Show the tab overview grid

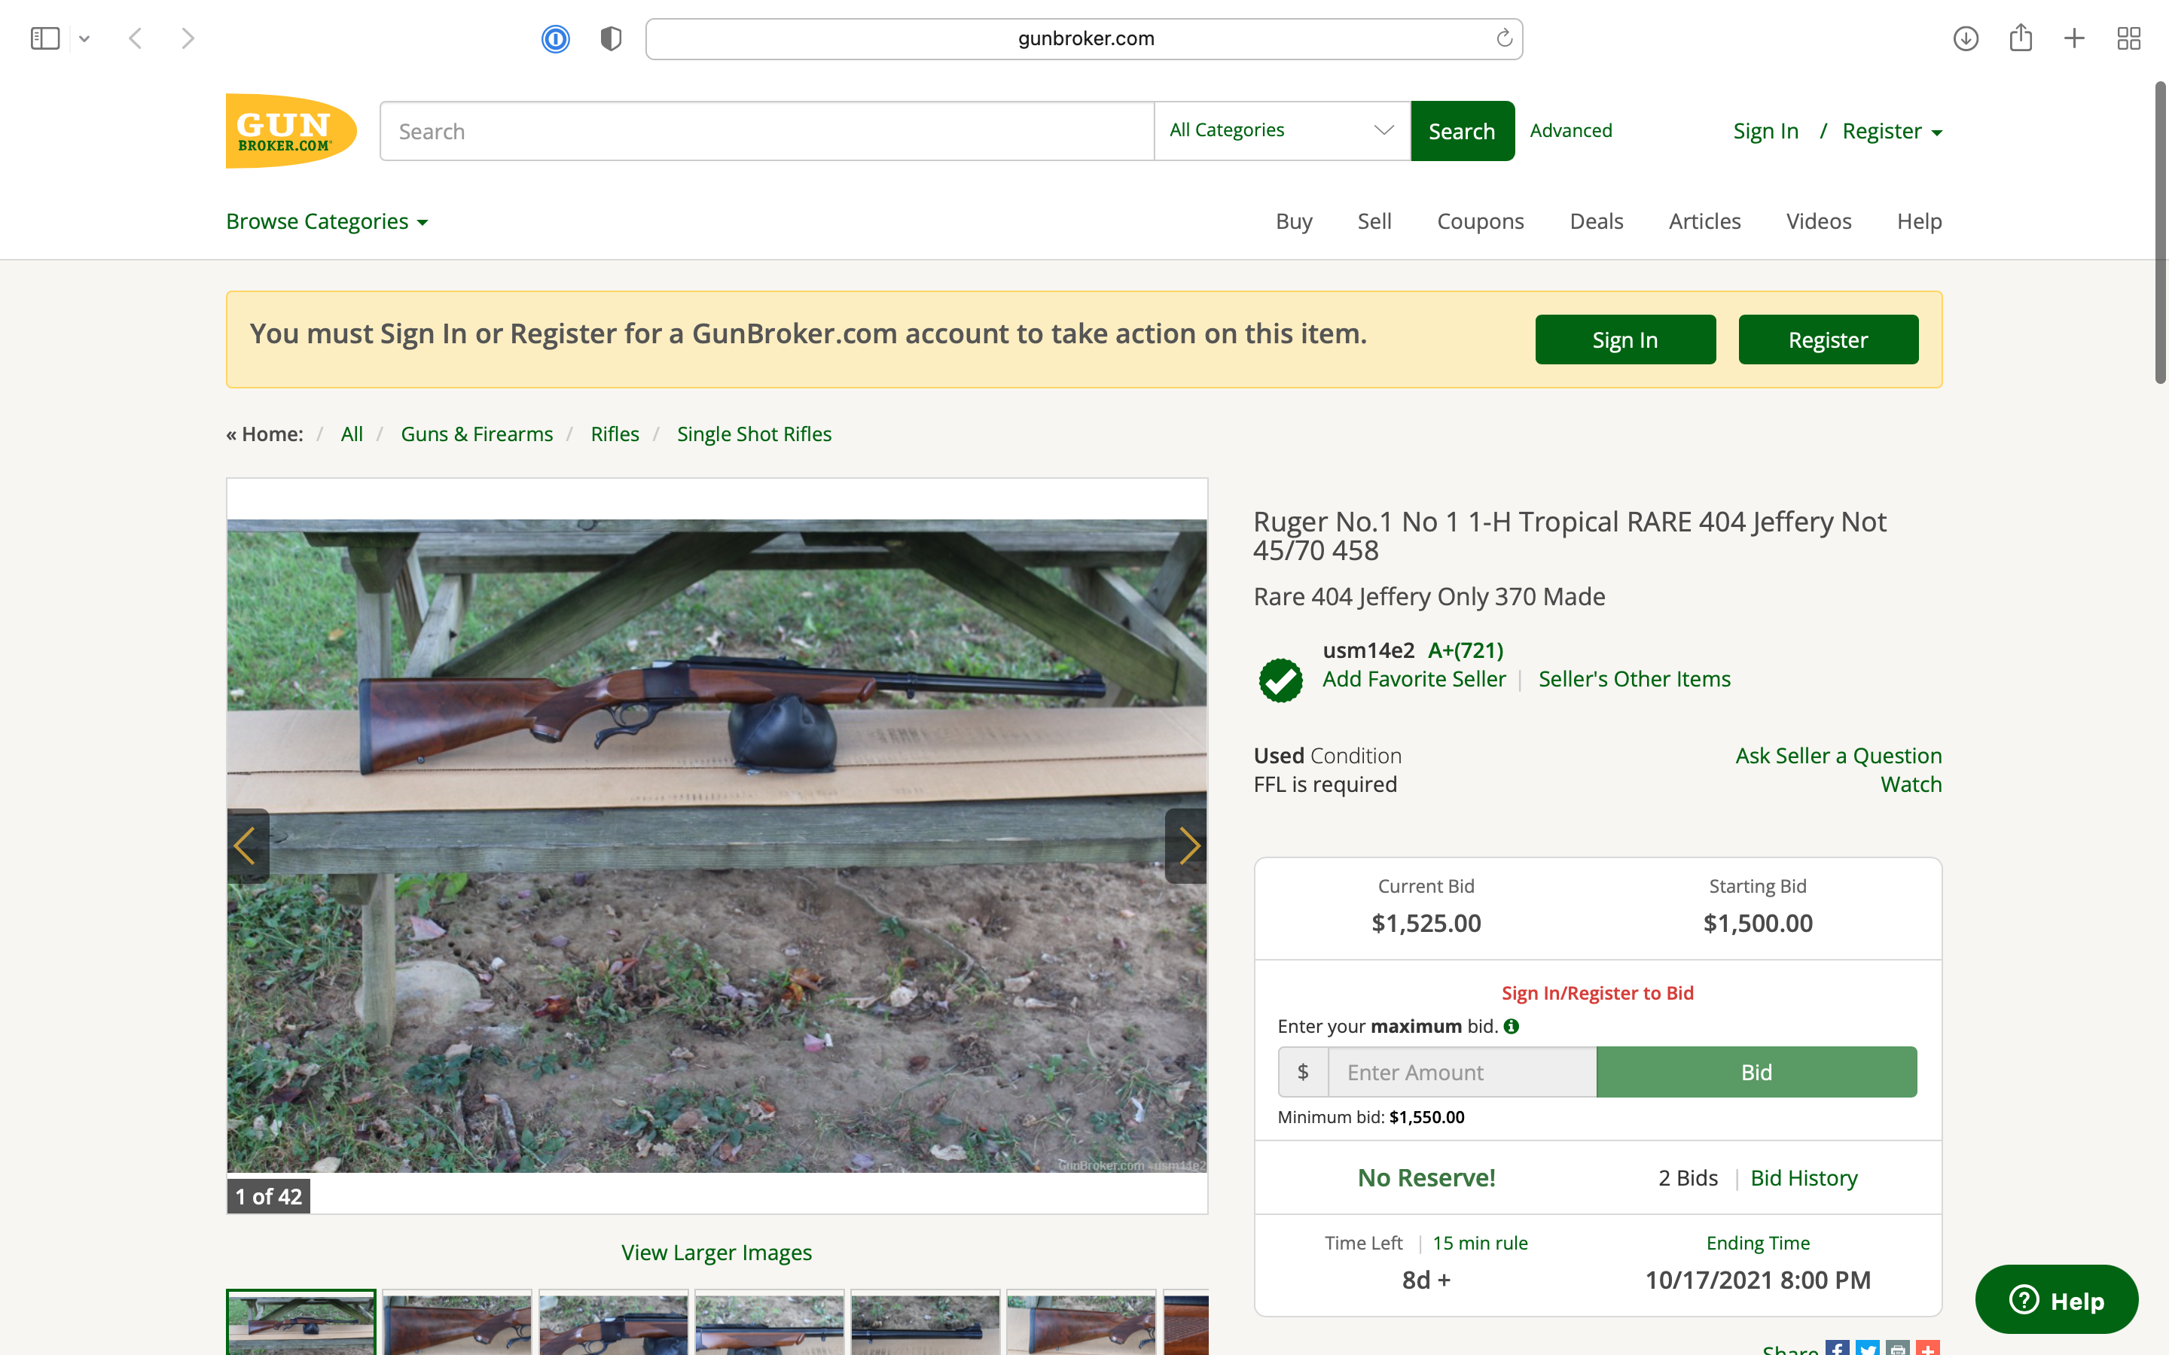[2128, 38]
